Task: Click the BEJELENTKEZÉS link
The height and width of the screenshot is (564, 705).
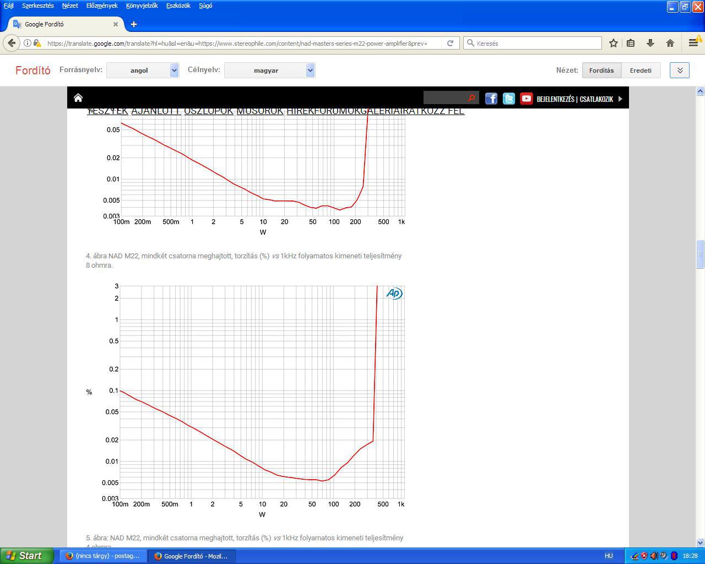Action: pos(555,99)
